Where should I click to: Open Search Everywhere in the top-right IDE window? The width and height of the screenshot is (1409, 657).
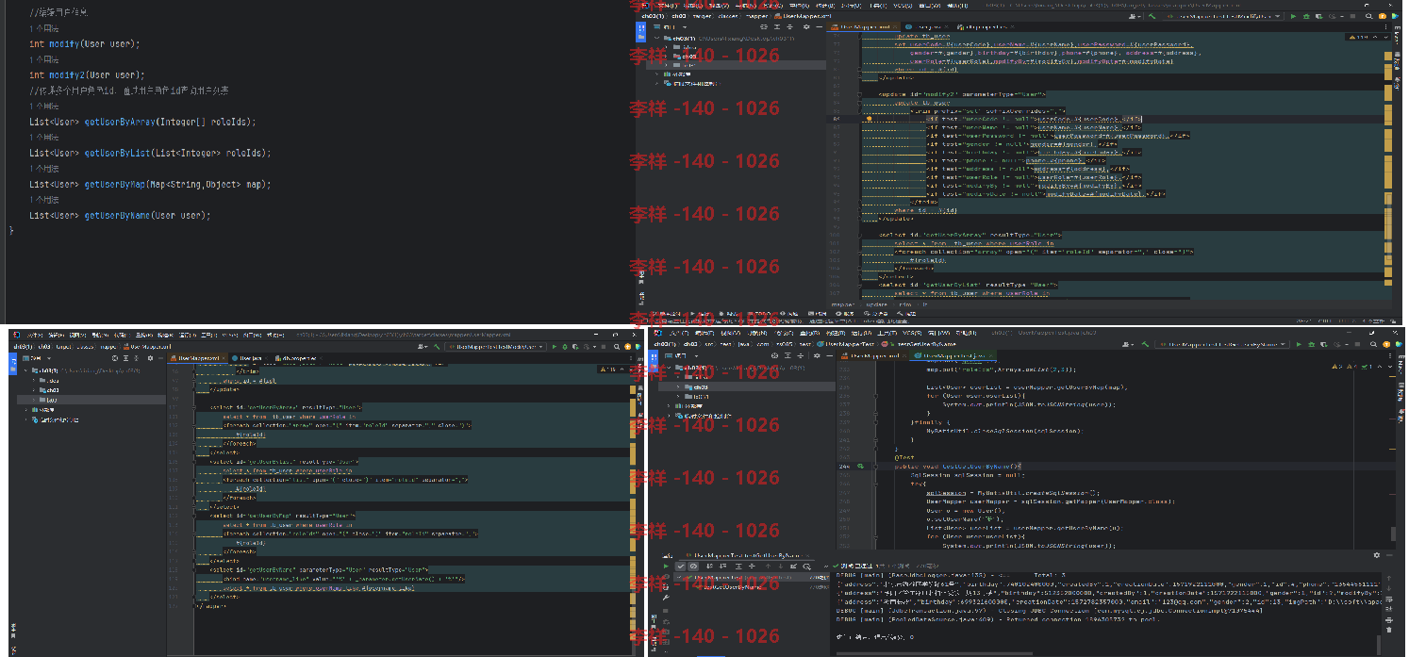(1368, 16)
